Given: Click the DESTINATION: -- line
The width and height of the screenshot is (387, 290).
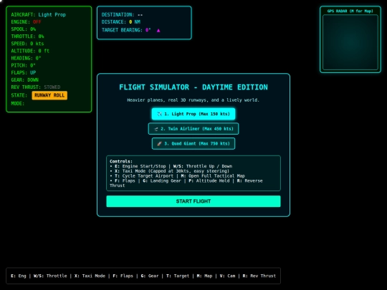Looking at the screenshot, I should (122, 15).
